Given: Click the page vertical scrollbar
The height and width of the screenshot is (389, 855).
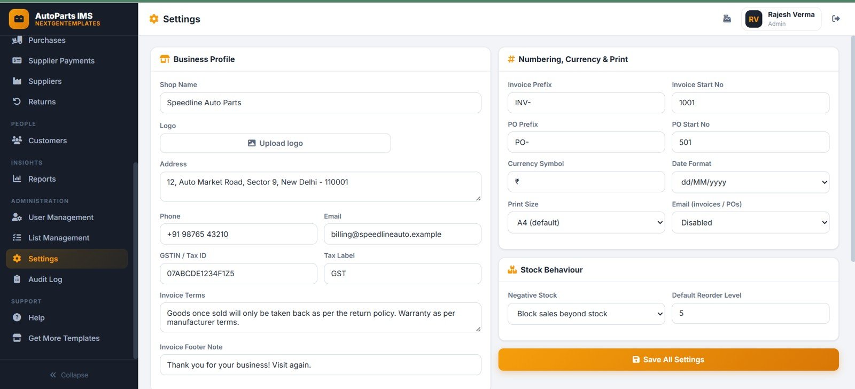Looking at the screenshot, I should [852, 149].
